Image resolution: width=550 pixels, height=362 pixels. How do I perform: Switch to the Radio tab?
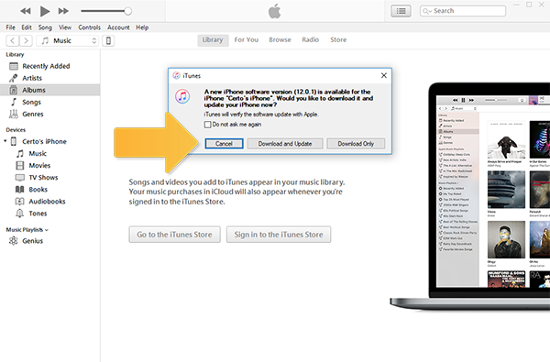coord(311,40)
